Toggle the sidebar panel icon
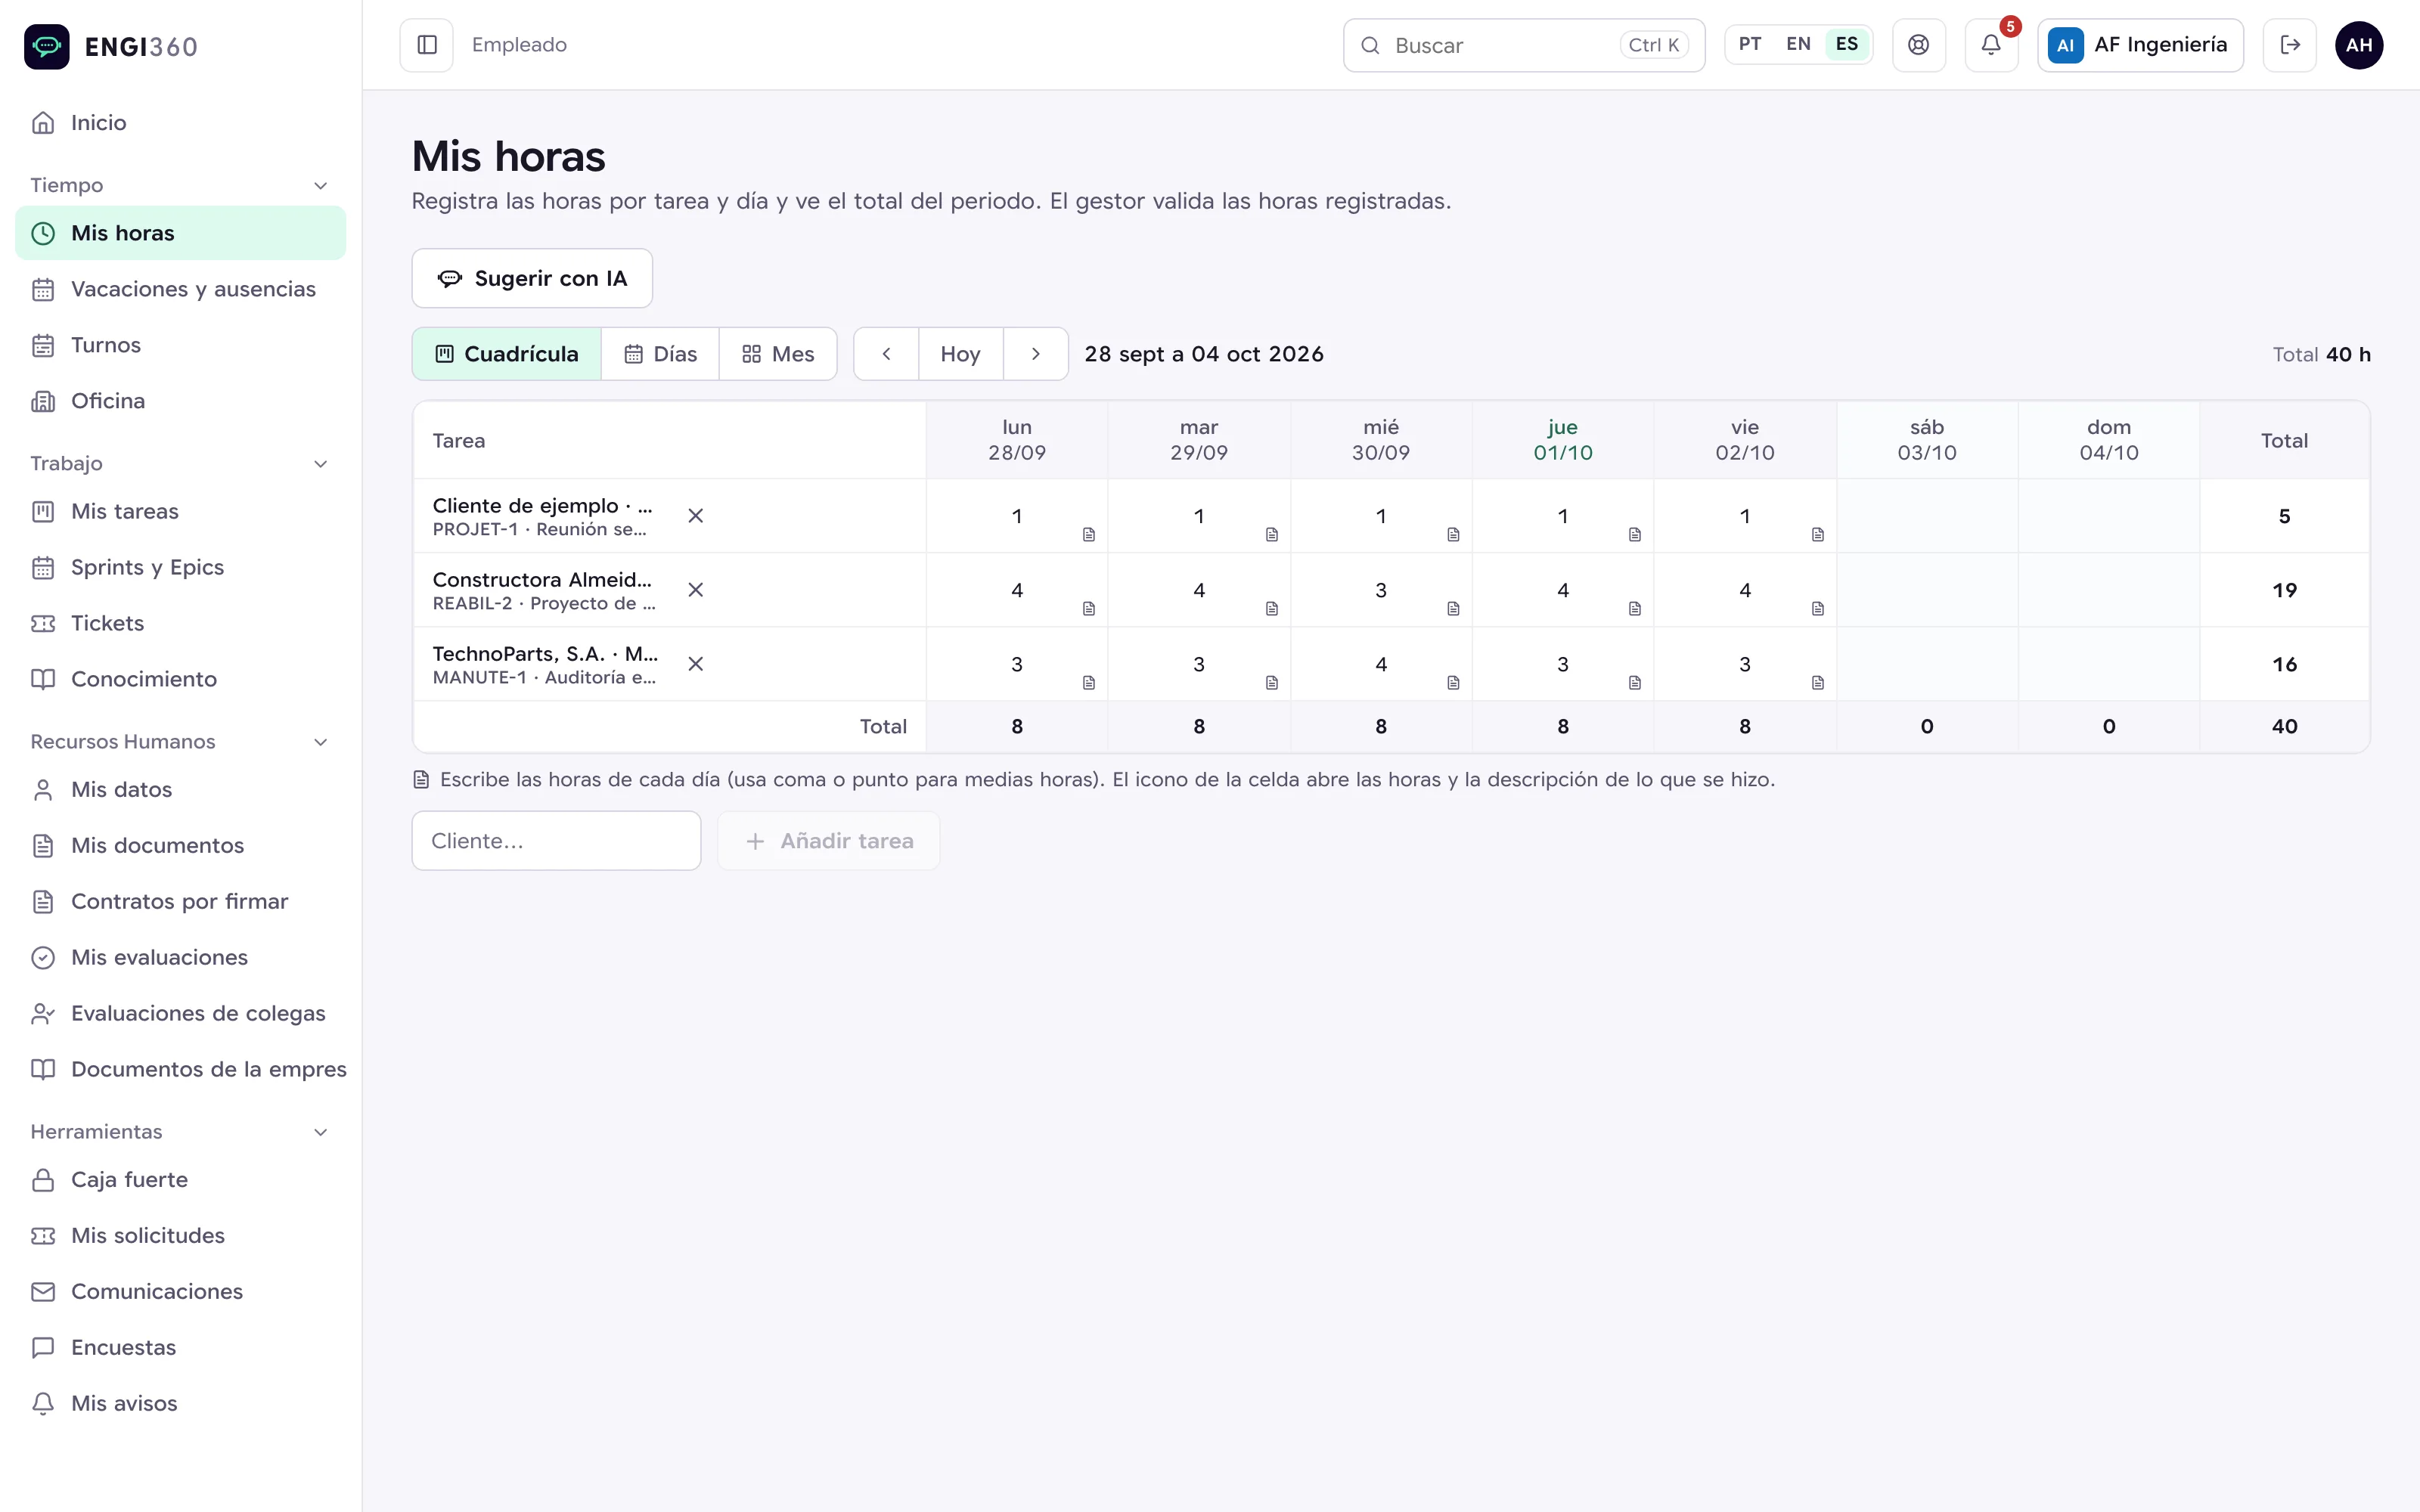 [427, 45]
